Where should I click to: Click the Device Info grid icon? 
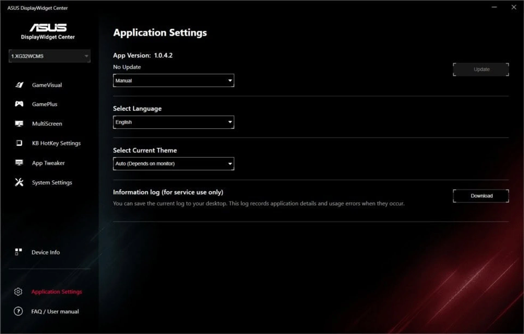[18, 252]
